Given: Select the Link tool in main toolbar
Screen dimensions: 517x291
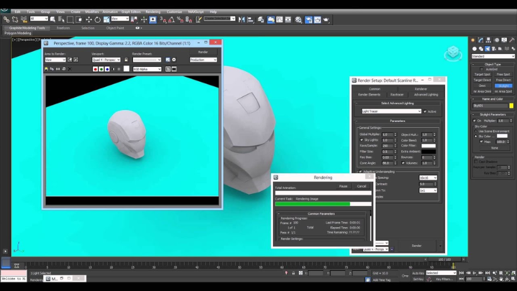Looking at the screenshot, I should 6,20.
